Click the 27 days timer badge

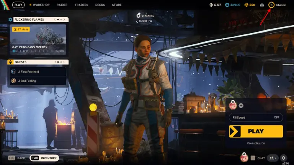tap(21, 29)
